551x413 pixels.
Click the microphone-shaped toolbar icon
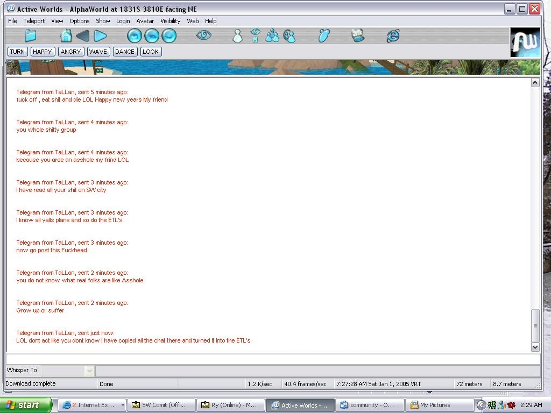coord(323,36)
